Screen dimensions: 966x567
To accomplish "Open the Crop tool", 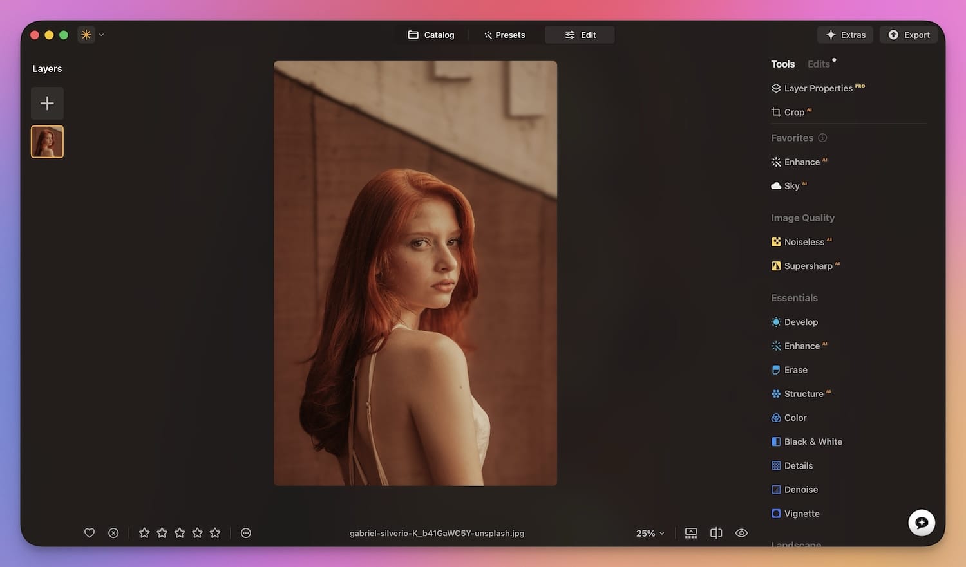I will tap(791, 112).
